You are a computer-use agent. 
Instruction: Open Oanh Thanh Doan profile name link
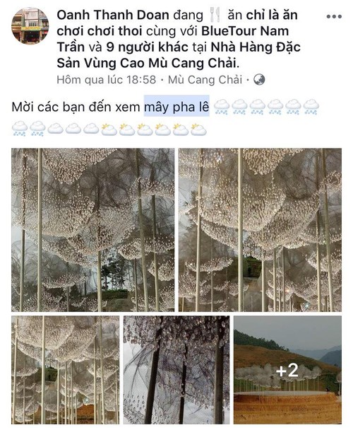point(113,15)
